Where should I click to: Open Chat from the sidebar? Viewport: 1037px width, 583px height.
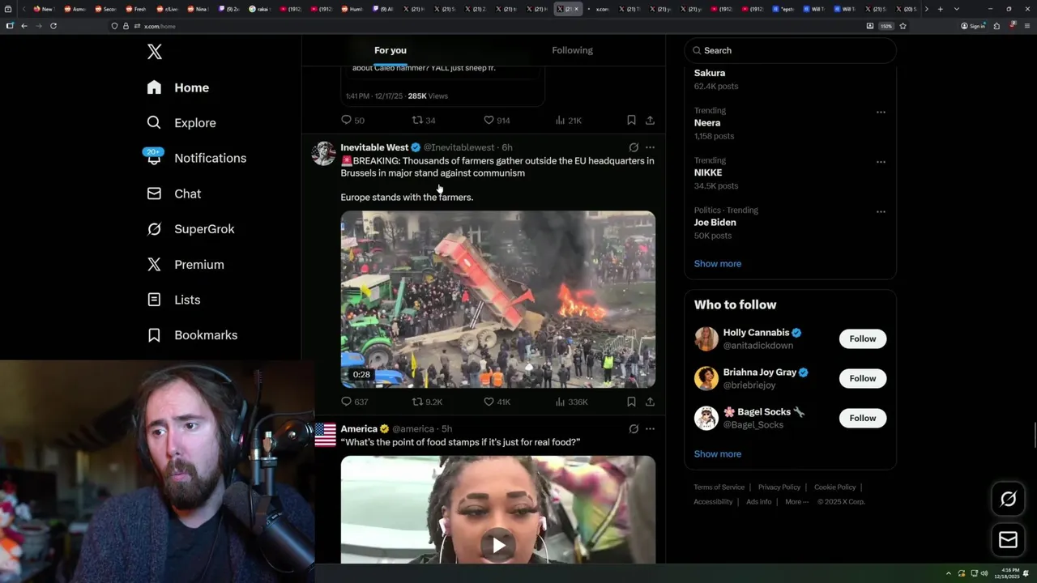173,194
